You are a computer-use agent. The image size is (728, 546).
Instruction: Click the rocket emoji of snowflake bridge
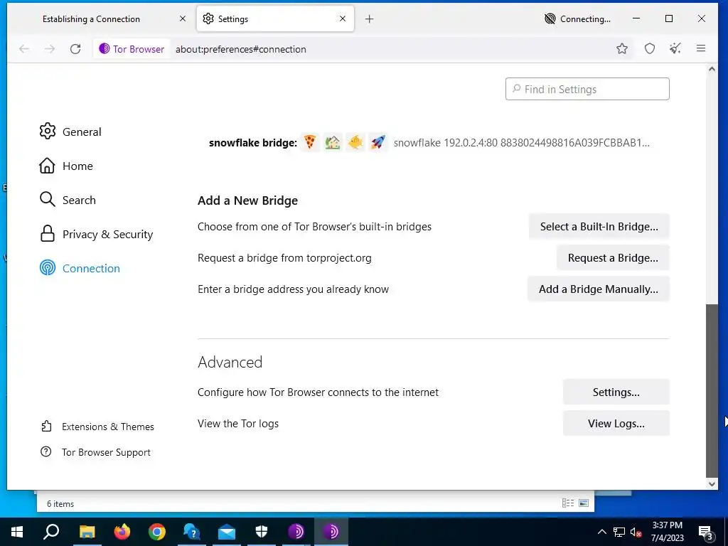point(378,142)
